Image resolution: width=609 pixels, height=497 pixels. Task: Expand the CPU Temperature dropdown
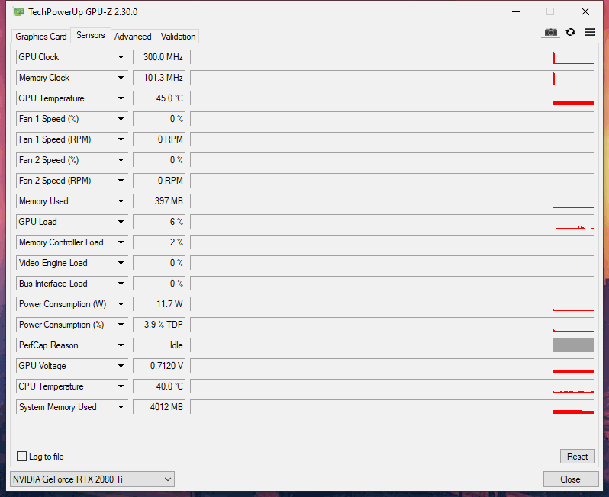pos(121,386)
